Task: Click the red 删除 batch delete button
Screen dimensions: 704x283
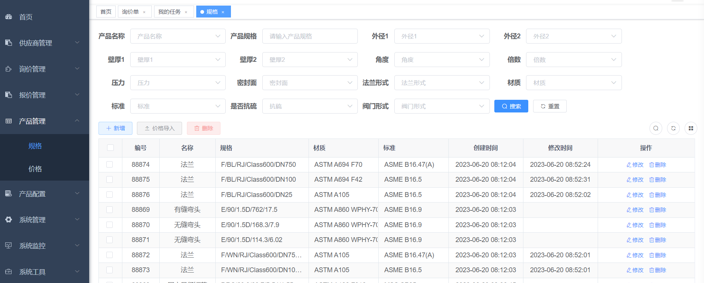Action: pos(204,128)
